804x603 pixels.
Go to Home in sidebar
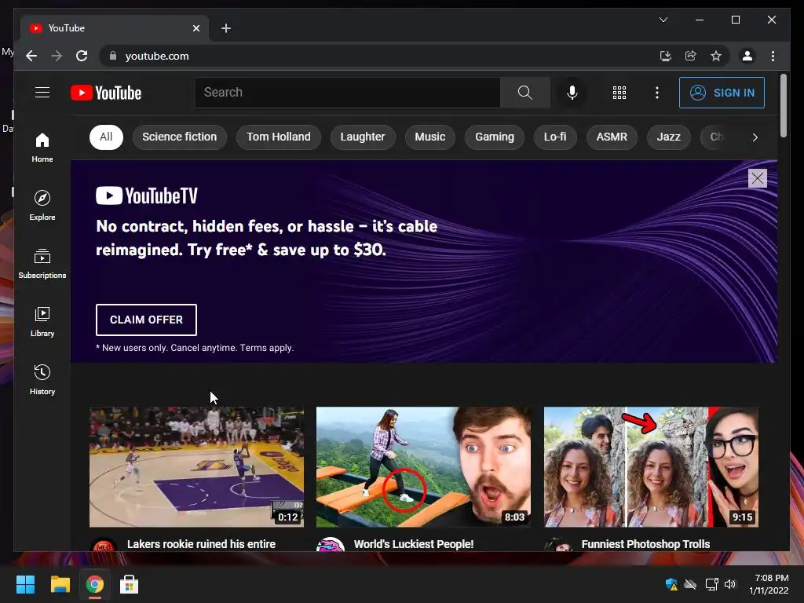pos(42,148)
